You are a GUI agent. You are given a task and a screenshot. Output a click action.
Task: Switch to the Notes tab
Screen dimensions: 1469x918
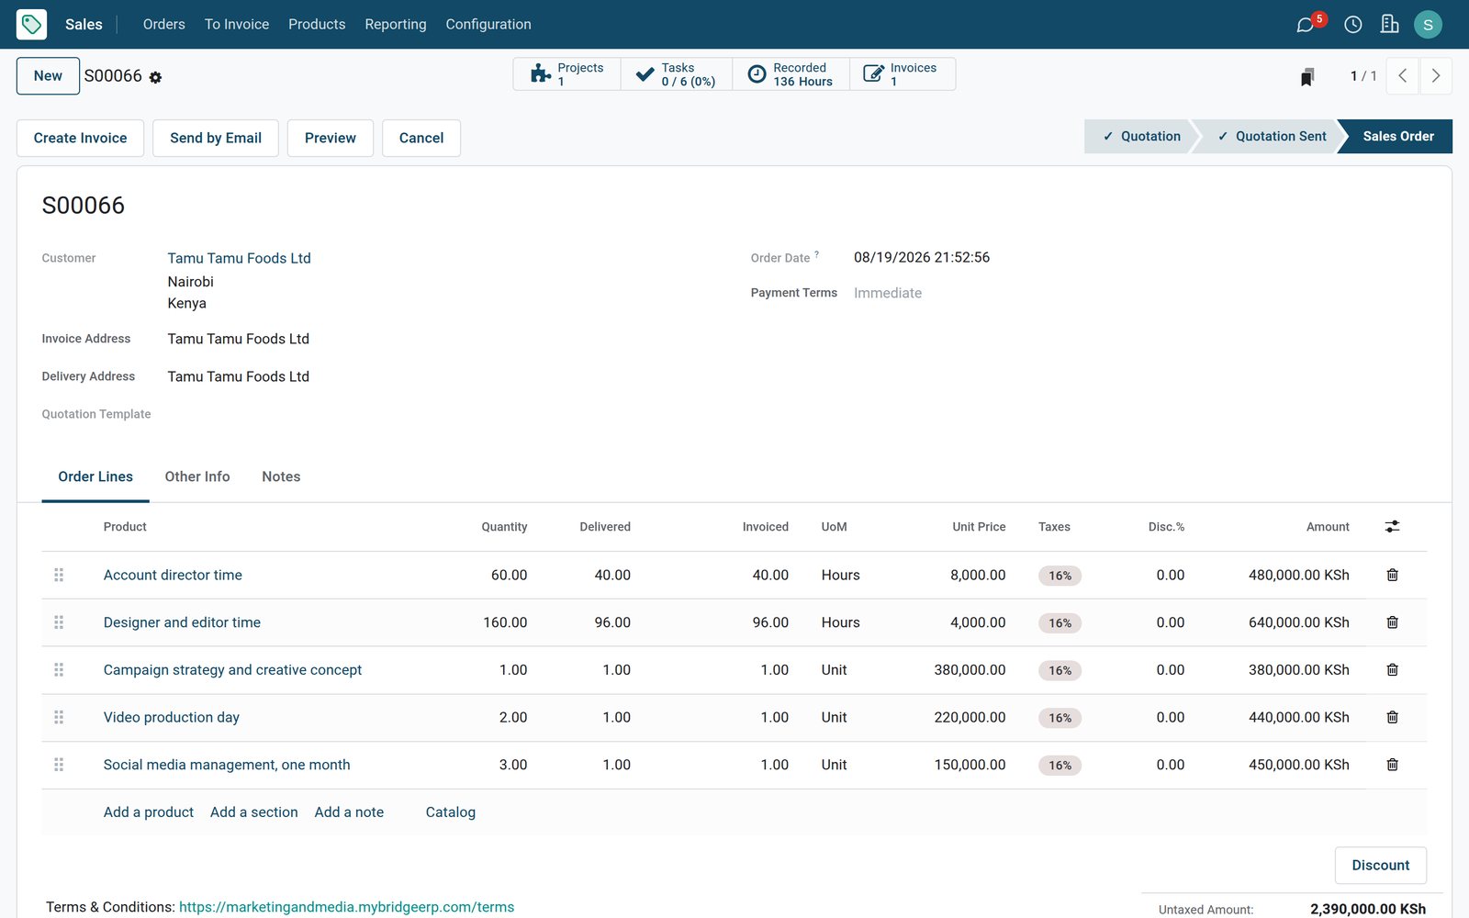click(x=281, y=476)
